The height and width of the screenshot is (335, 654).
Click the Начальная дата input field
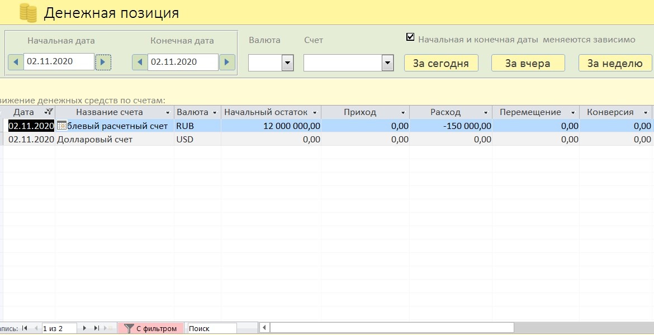[59, 61]
